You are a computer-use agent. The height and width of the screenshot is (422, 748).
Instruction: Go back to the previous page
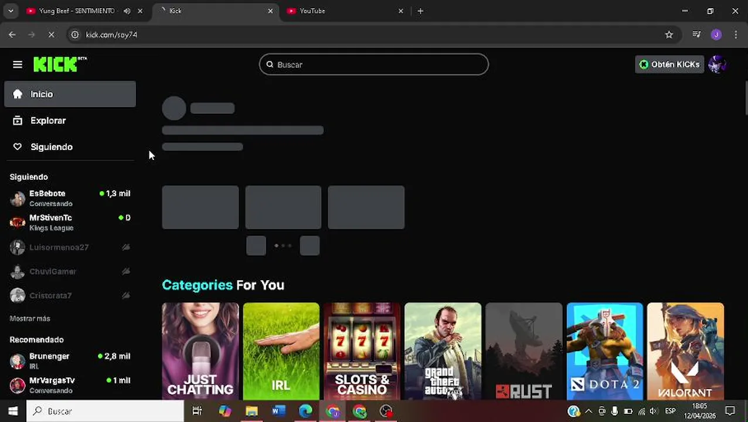point(12,35)
